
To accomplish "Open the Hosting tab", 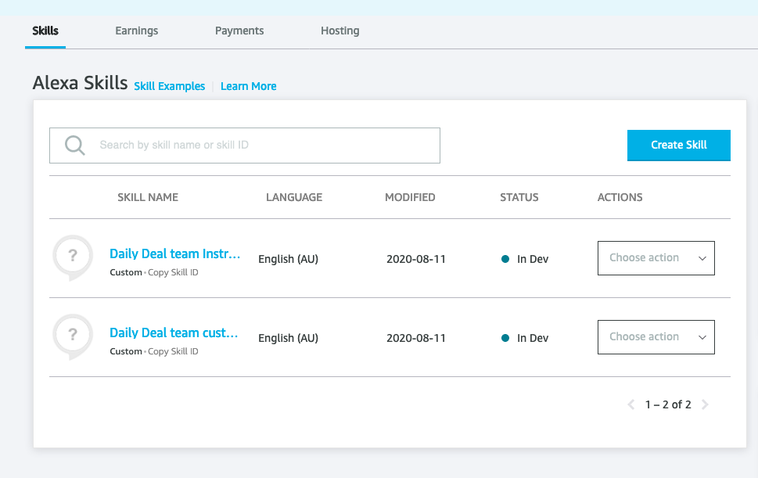I will [339, 31].
